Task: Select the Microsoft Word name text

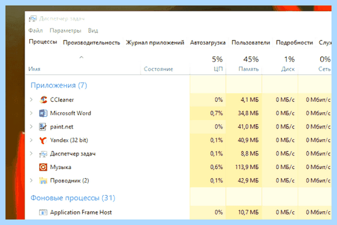Action: click(x=71, y=113)
